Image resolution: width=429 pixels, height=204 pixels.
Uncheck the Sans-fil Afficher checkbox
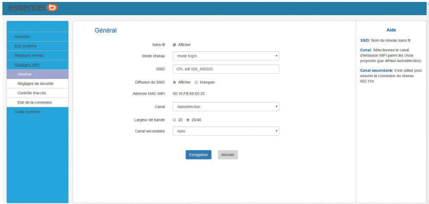tap(175, 44)
